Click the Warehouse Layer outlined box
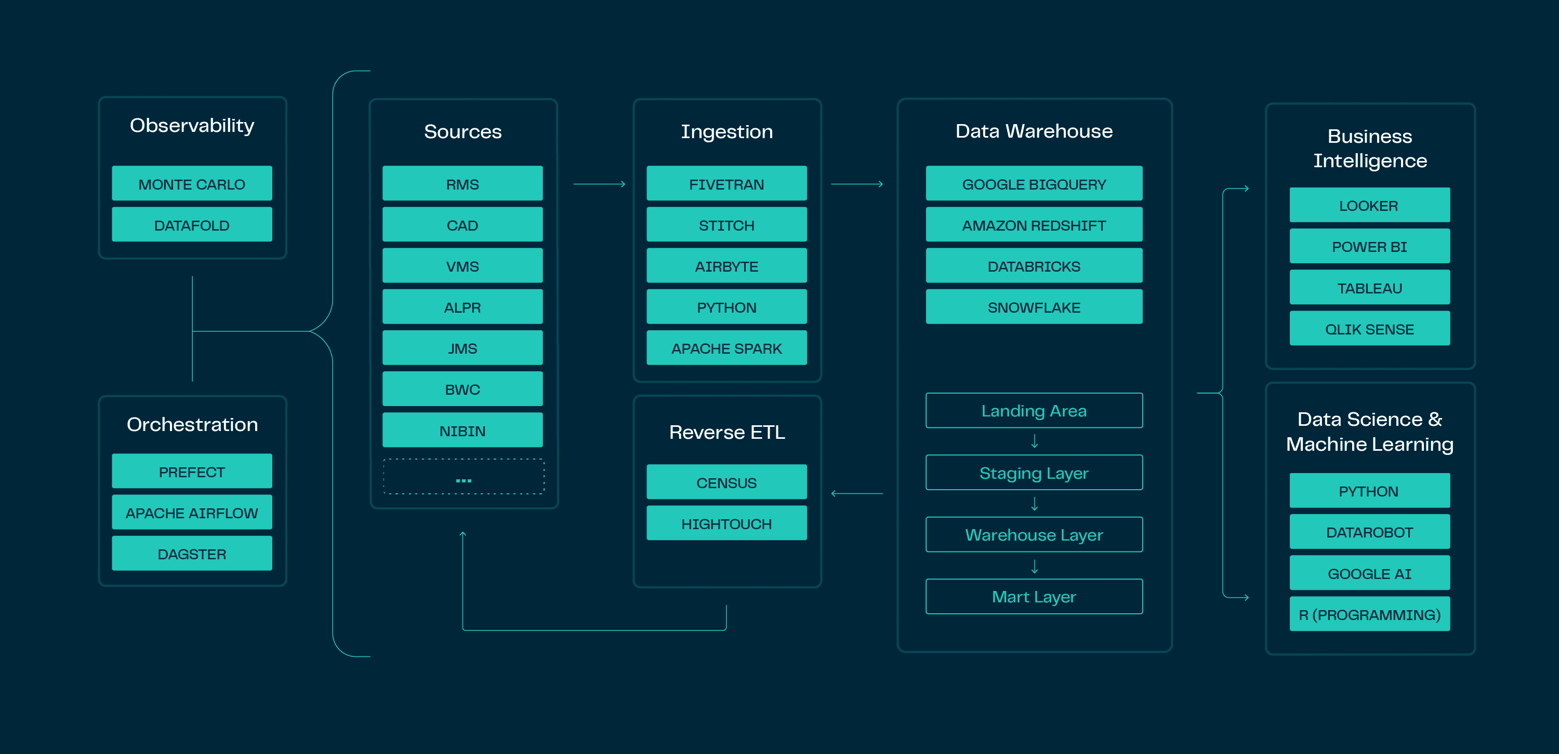 1034,534
